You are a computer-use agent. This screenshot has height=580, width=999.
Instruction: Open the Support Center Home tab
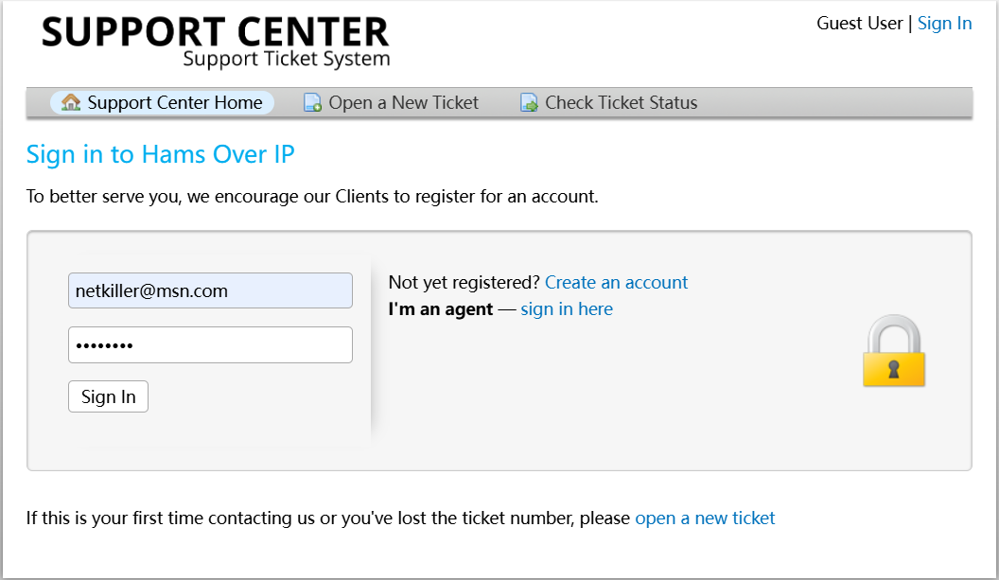click(163, 102)
